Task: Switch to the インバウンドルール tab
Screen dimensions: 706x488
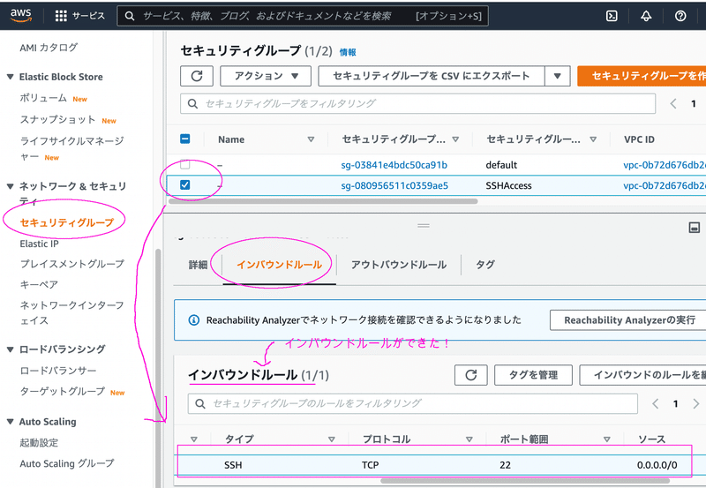Action: [x=279, y=265]
